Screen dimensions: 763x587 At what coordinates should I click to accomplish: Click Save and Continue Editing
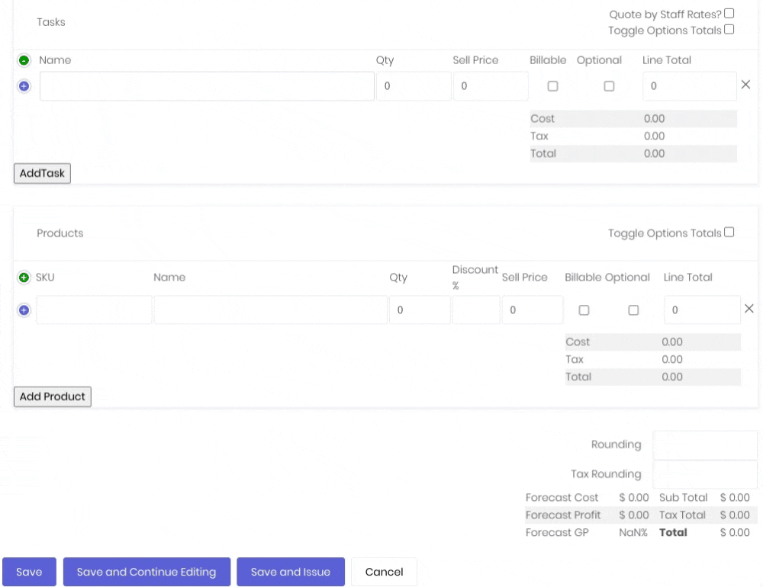tap(146, 572)
